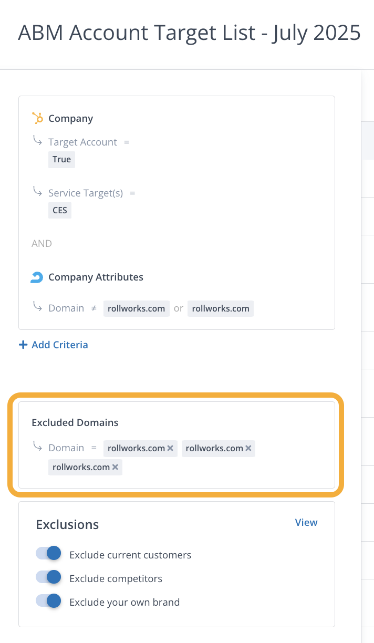
Task: Click the empty area of Excluded Domains field
Action: click(x=226, y=468)
